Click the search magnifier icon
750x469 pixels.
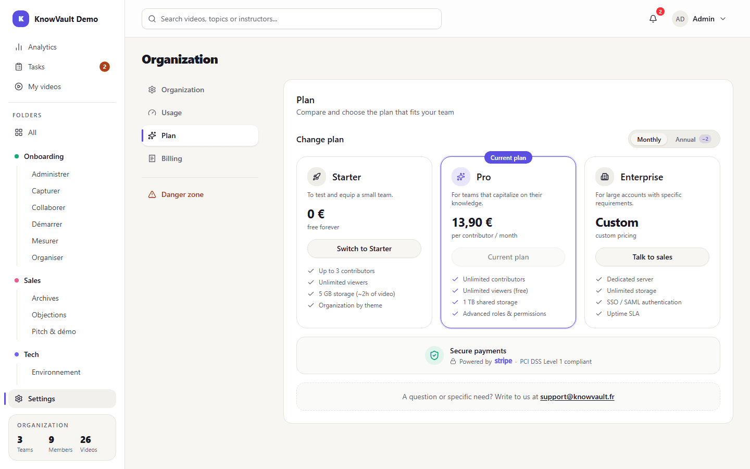[x=152, y=19]
